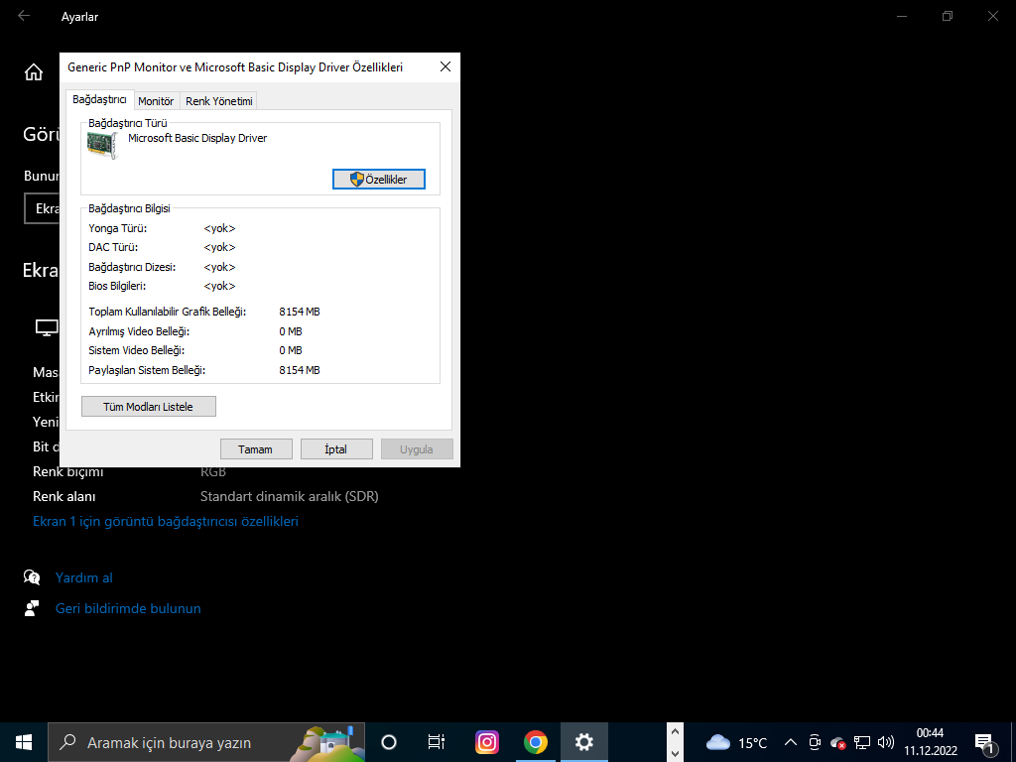The width and height of the screenshot is (1016, 762).
Task: Click the Bağdaştırıcı Dizesi label
Action: [132, 266]
